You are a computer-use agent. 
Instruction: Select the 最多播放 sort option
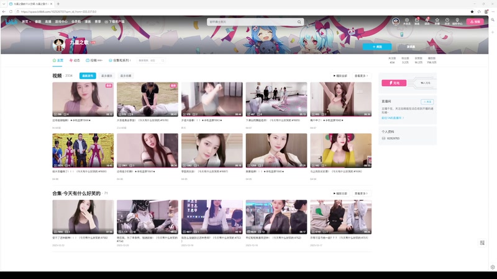[x=106, y=76]
